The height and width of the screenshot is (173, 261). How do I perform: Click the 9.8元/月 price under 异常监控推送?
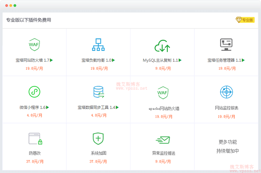tap(163, 161)
